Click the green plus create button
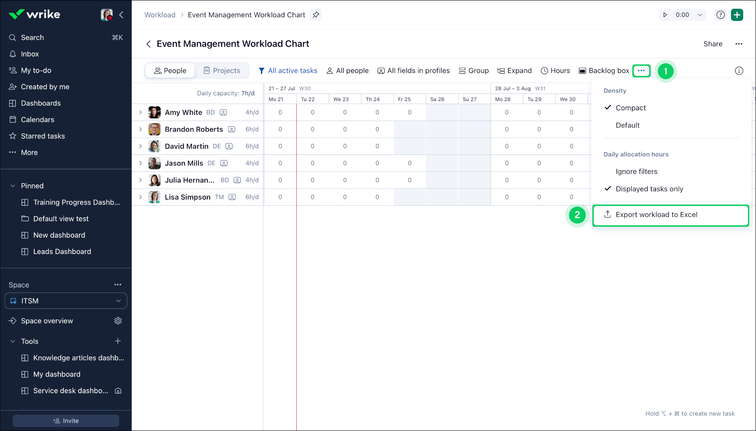 [737, 15]
